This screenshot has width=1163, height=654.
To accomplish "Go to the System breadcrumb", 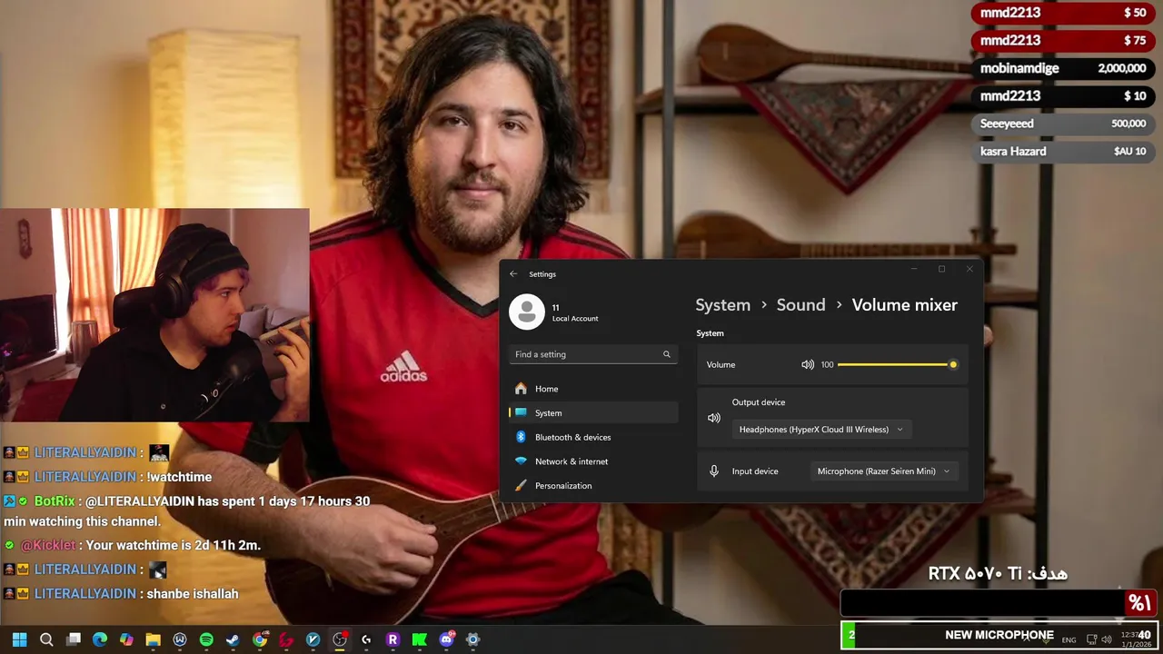I will click(722, 305).
